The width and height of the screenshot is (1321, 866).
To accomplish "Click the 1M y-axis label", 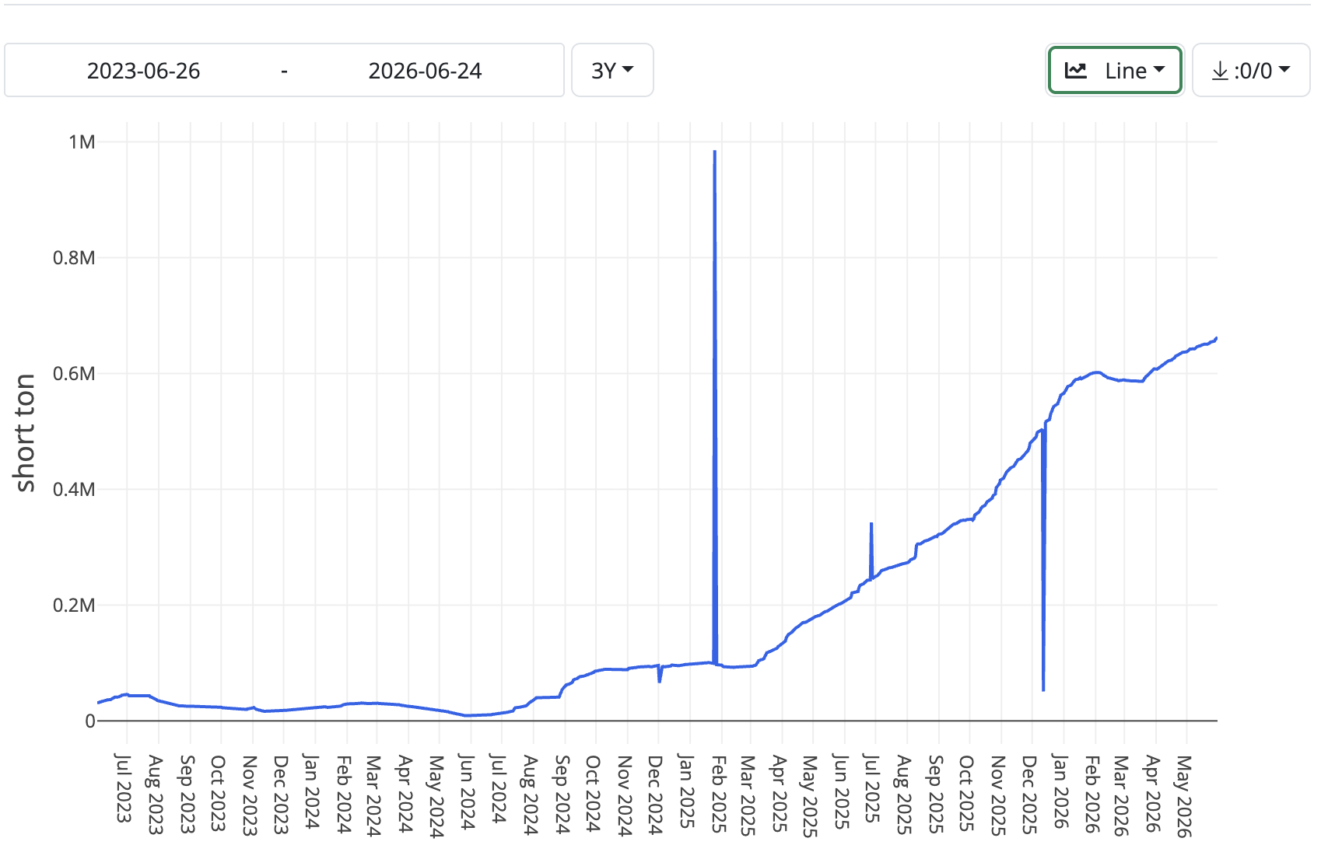I will (x=82, y=142).
